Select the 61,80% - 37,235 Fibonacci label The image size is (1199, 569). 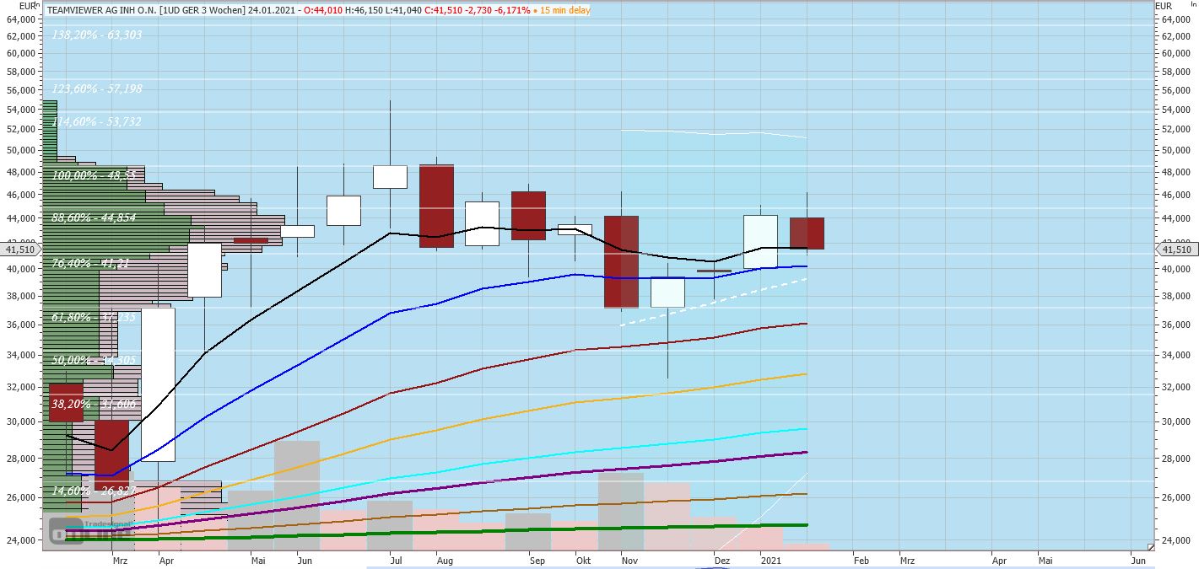(x=95, y=317)
